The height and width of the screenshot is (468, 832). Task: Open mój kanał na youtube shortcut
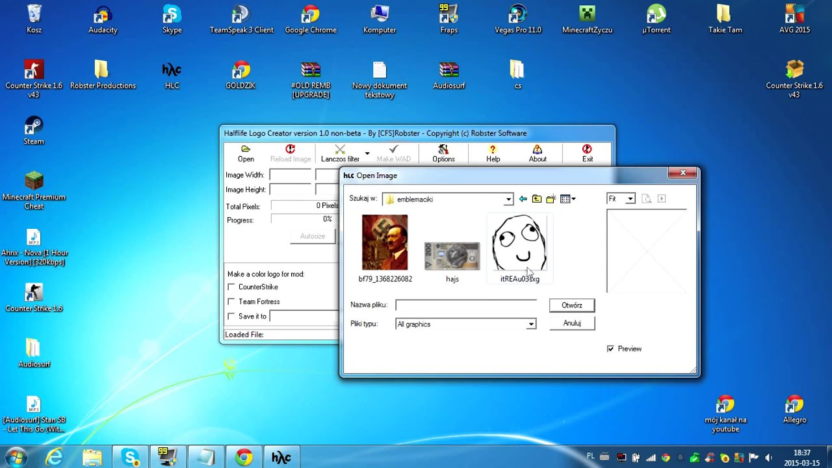click(725, 414)
